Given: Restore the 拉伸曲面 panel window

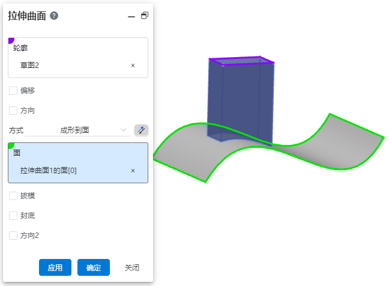Looking at the screenshot, I should click(145, 16).
